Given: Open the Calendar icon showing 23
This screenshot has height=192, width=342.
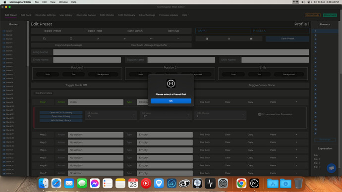Looking at the screenshot, I should pos(133,183).
